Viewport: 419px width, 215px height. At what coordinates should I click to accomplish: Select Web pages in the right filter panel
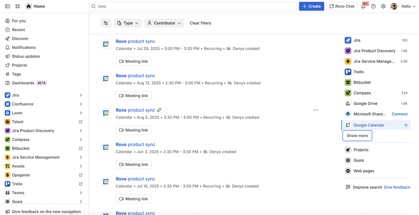tap(376, 171)
